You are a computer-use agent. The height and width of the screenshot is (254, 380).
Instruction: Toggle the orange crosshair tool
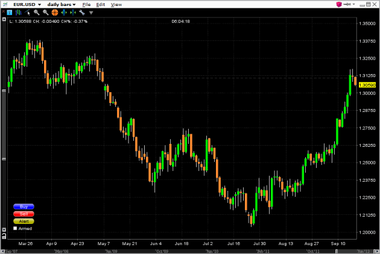[x=55, y=12]
